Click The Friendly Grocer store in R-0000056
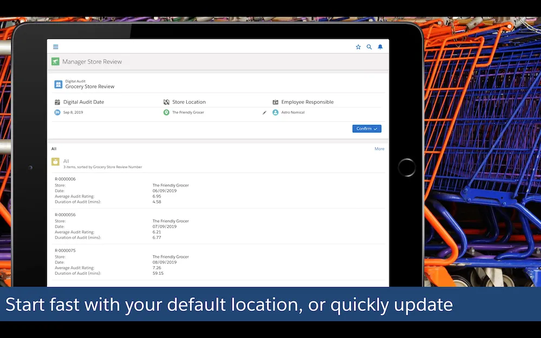 [171, 221]
